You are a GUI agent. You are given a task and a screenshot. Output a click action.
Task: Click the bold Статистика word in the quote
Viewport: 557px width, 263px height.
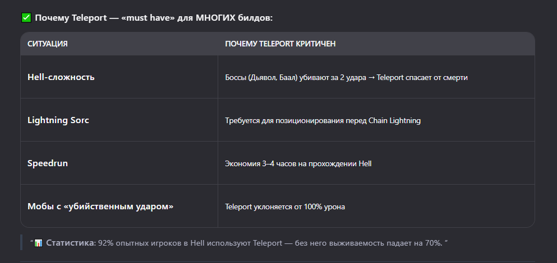(71, 243)
